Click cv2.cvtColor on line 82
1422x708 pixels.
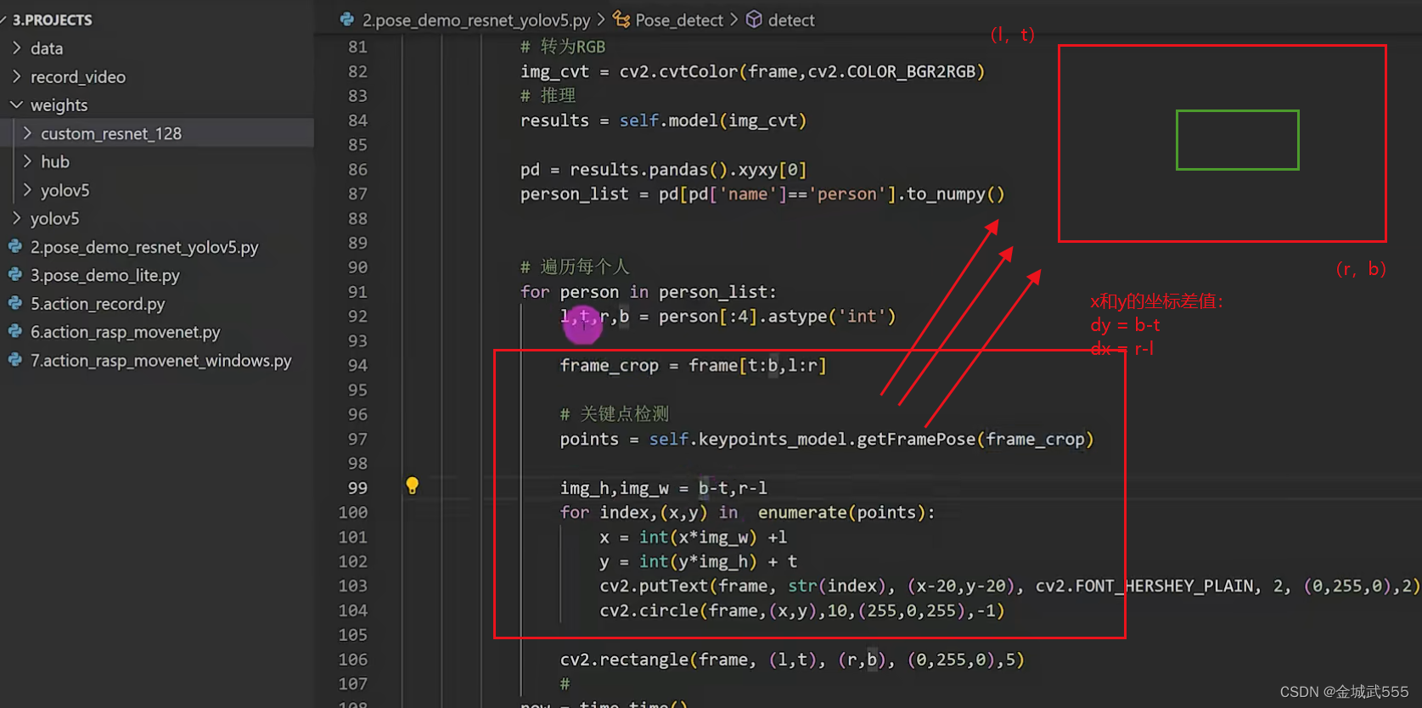tap(678, 71)
